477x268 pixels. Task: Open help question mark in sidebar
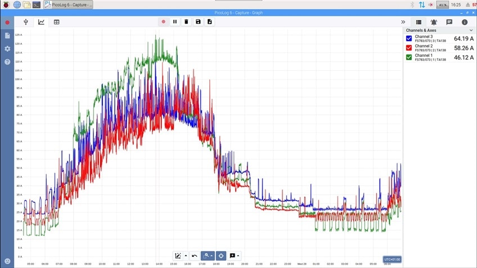(7, 62)
